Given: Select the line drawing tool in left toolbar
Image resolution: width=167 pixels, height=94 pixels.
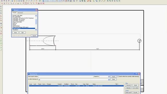Looking at the screenshot, I should pyautogui.click(x=1, y=37).
